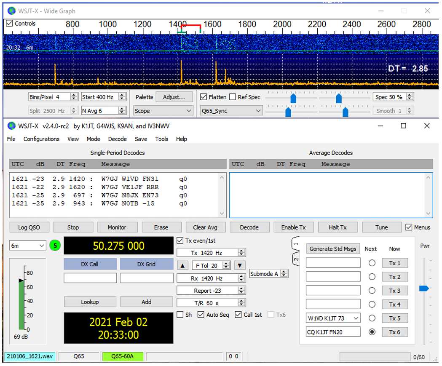
Task: Click the lower-right slider handle left of Smooth
Action: coord(346,112)
